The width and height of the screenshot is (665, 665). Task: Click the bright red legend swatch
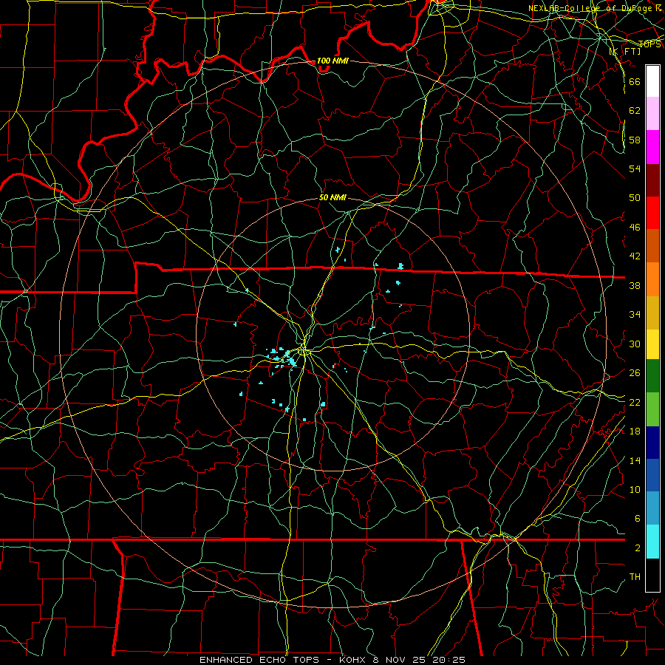(x=652, y=213)
